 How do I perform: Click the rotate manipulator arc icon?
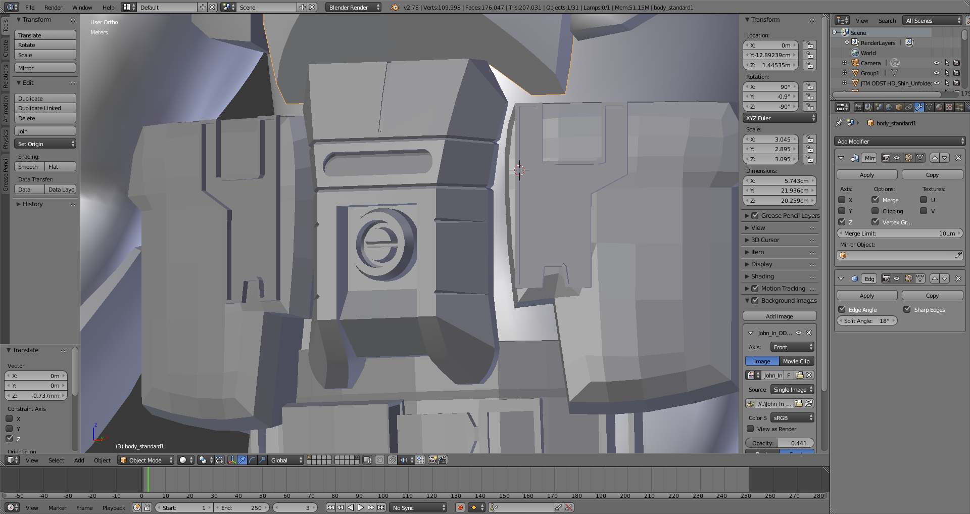coord(252,460)
